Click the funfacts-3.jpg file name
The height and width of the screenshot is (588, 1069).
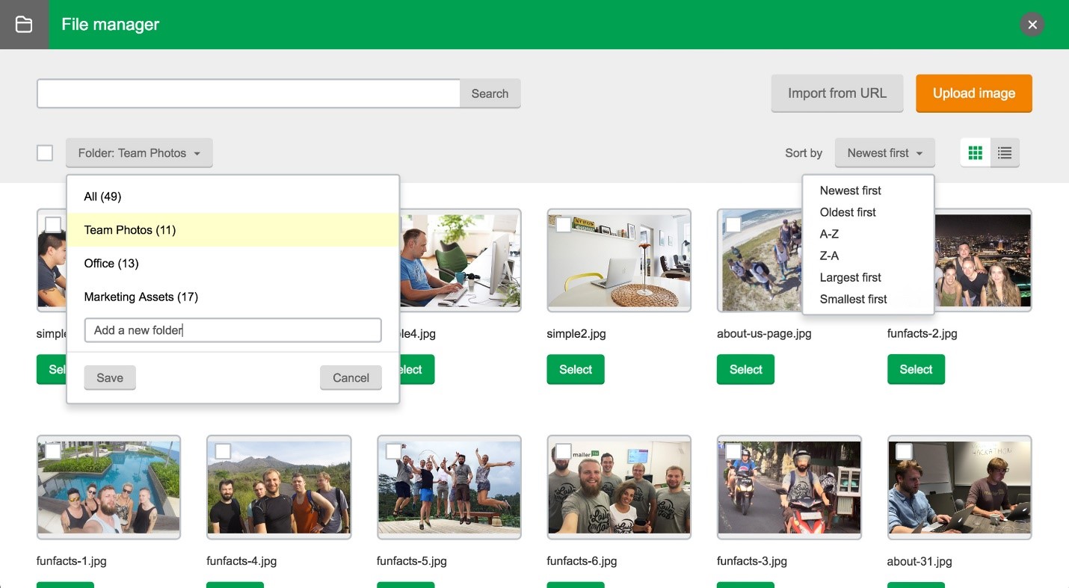(752, 561)
